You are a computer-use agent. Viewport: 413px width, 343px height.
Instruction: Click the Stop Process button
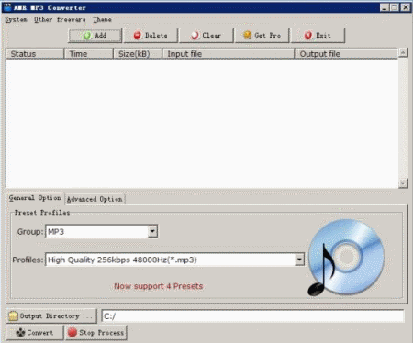[96, 332]
